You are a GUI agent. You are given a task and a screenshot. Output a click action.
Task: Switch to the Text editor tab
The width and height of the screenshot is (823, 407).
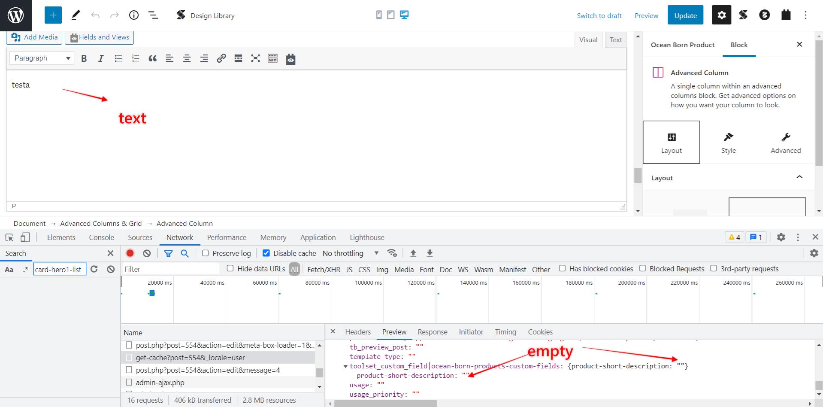pos(616,39)
